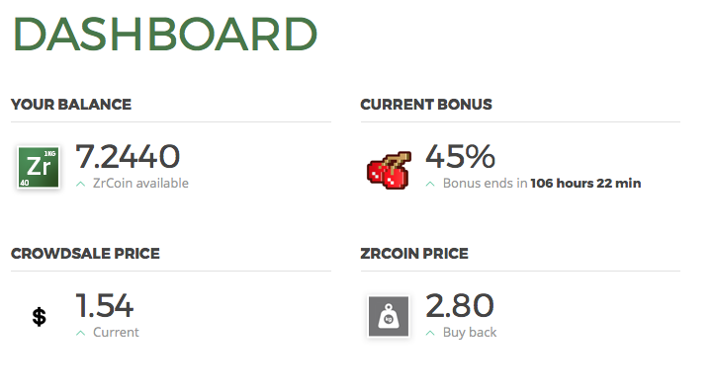The width and height of the screenshot is (713, 392).
Task: Click the CURRENT BONUS section heading
Action: click(426, 105)
